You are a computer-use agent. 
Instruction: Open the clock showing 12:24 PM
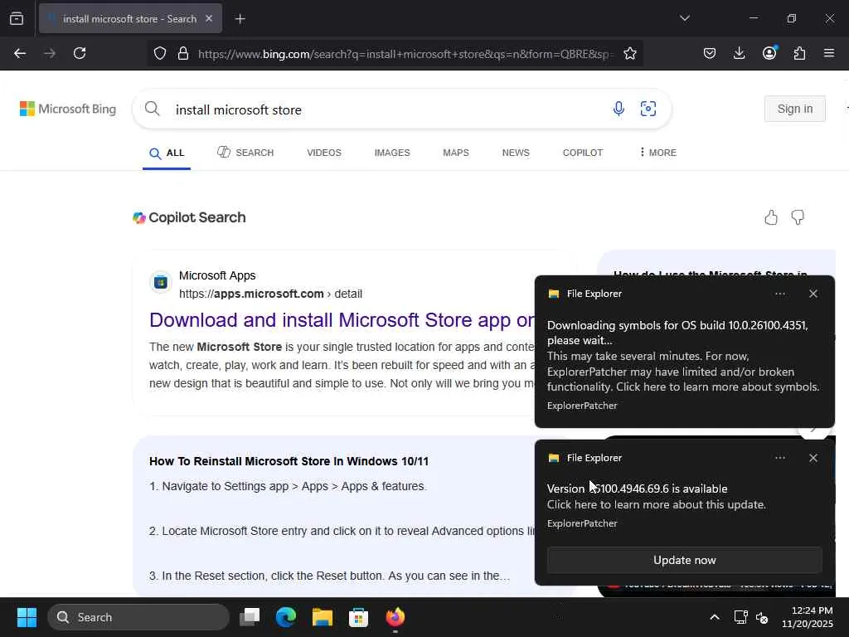tap(808, 617)
